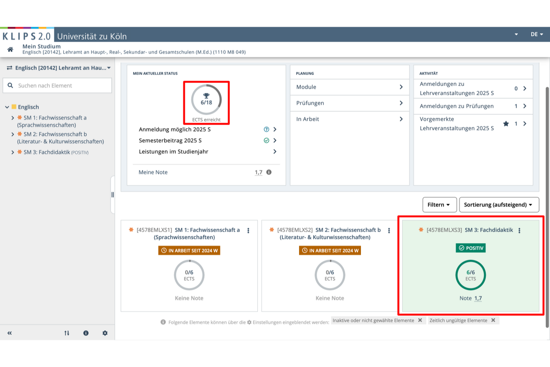The height and width of the screenshot is (367, 550).
Task: Click the 6/18 ECTS trophy progress ring
Action: [x=206, y=99]
